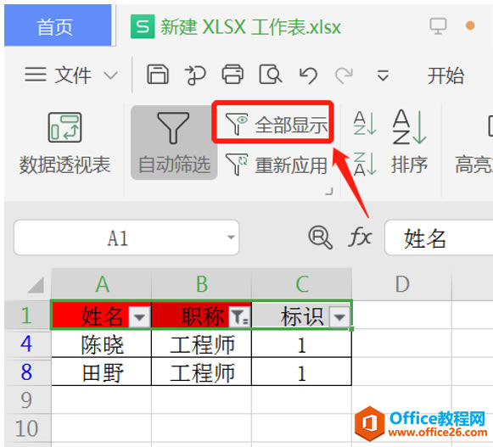Click the fx insert function icon
The image size is (493, 447).
tap(360, 237)
